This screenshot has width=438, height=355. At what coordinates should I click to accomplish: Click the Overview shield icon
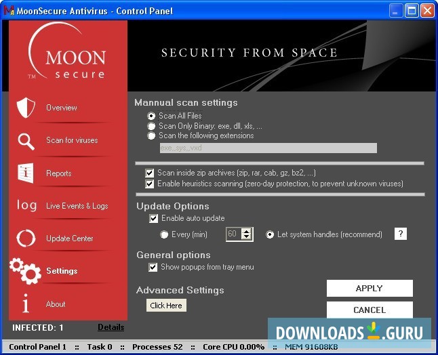(26, 108)
